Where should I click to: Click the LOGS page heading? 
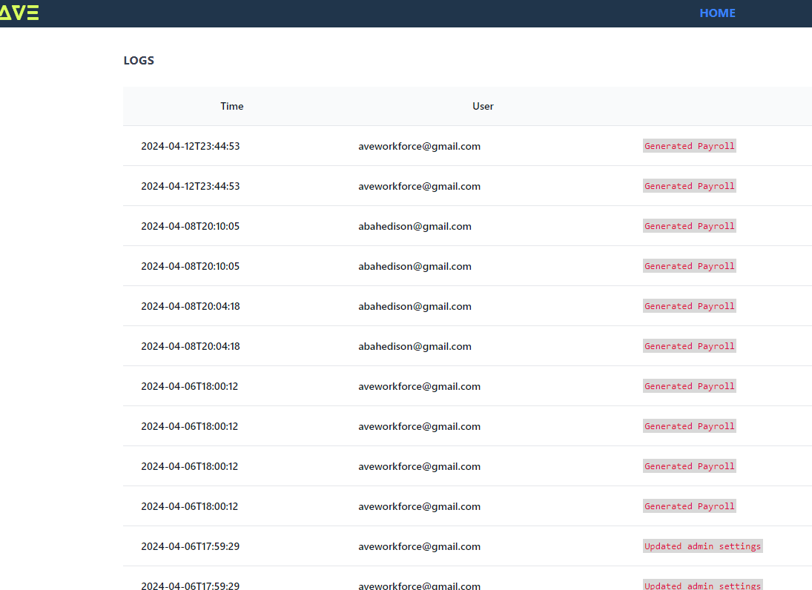(x=139, y=60)
